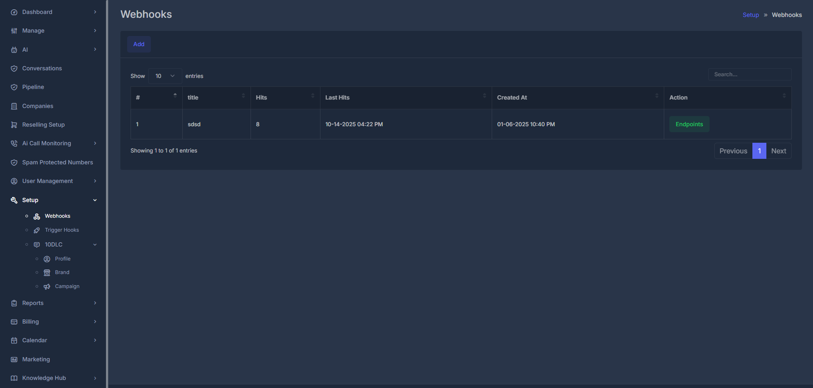Click the Search input field
The height and width of the screenshot is (388, 813).
point(749,74)
